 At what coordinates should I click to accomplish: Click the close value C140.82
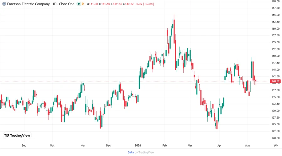point(128,4)
